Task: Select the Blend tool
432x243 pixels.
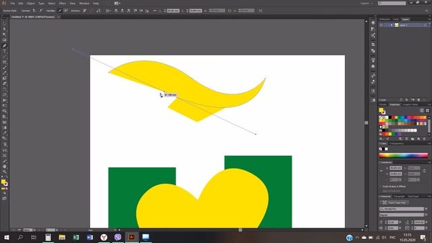Action: pos(5,138)
